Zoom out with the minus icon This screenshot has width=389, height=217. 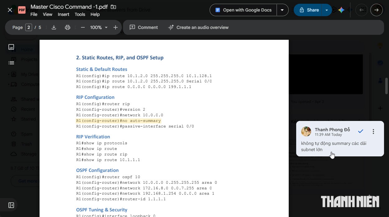pyautogui.click(x=83, y=27)
